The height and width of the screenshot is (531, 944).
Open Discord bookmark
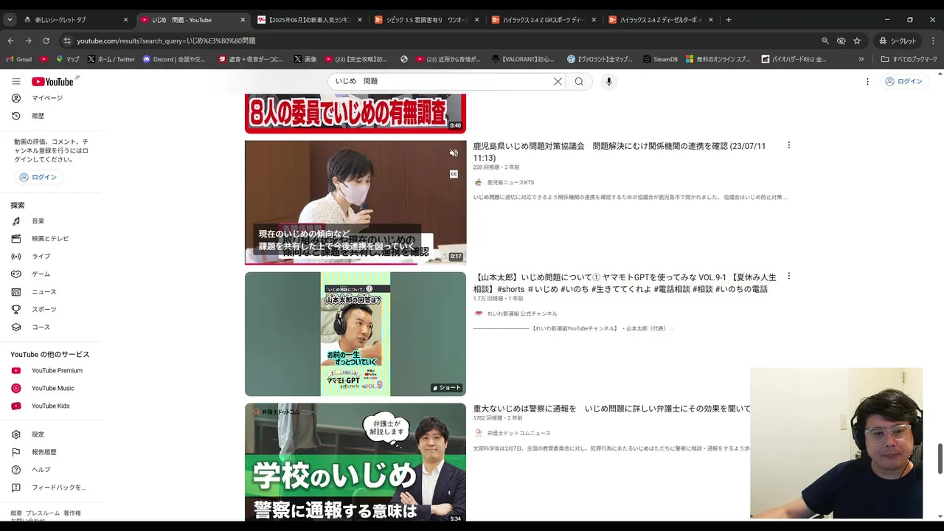point(175,59)
